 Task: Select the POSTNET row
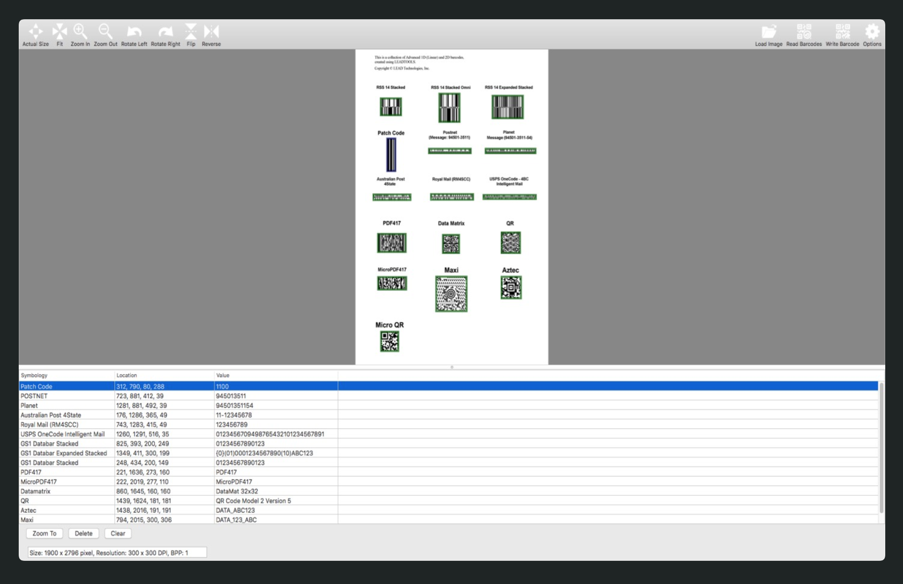click(449, 396)
